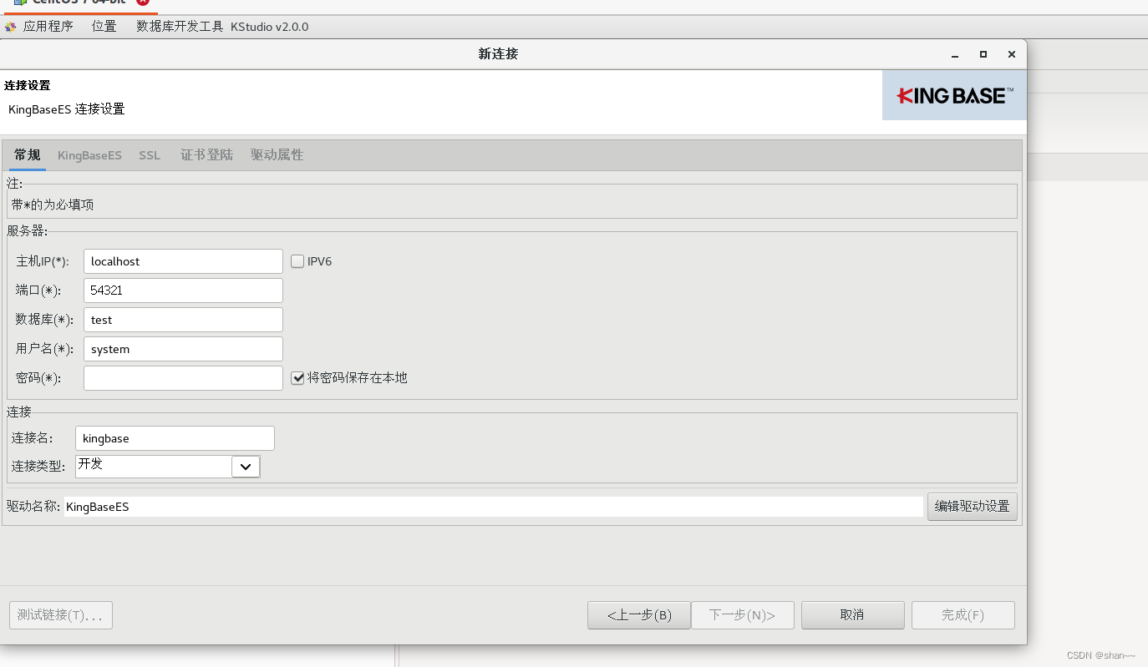Switch to the SSL tab
Screen dimensions: 1148x667
click(x=150, y=155)
